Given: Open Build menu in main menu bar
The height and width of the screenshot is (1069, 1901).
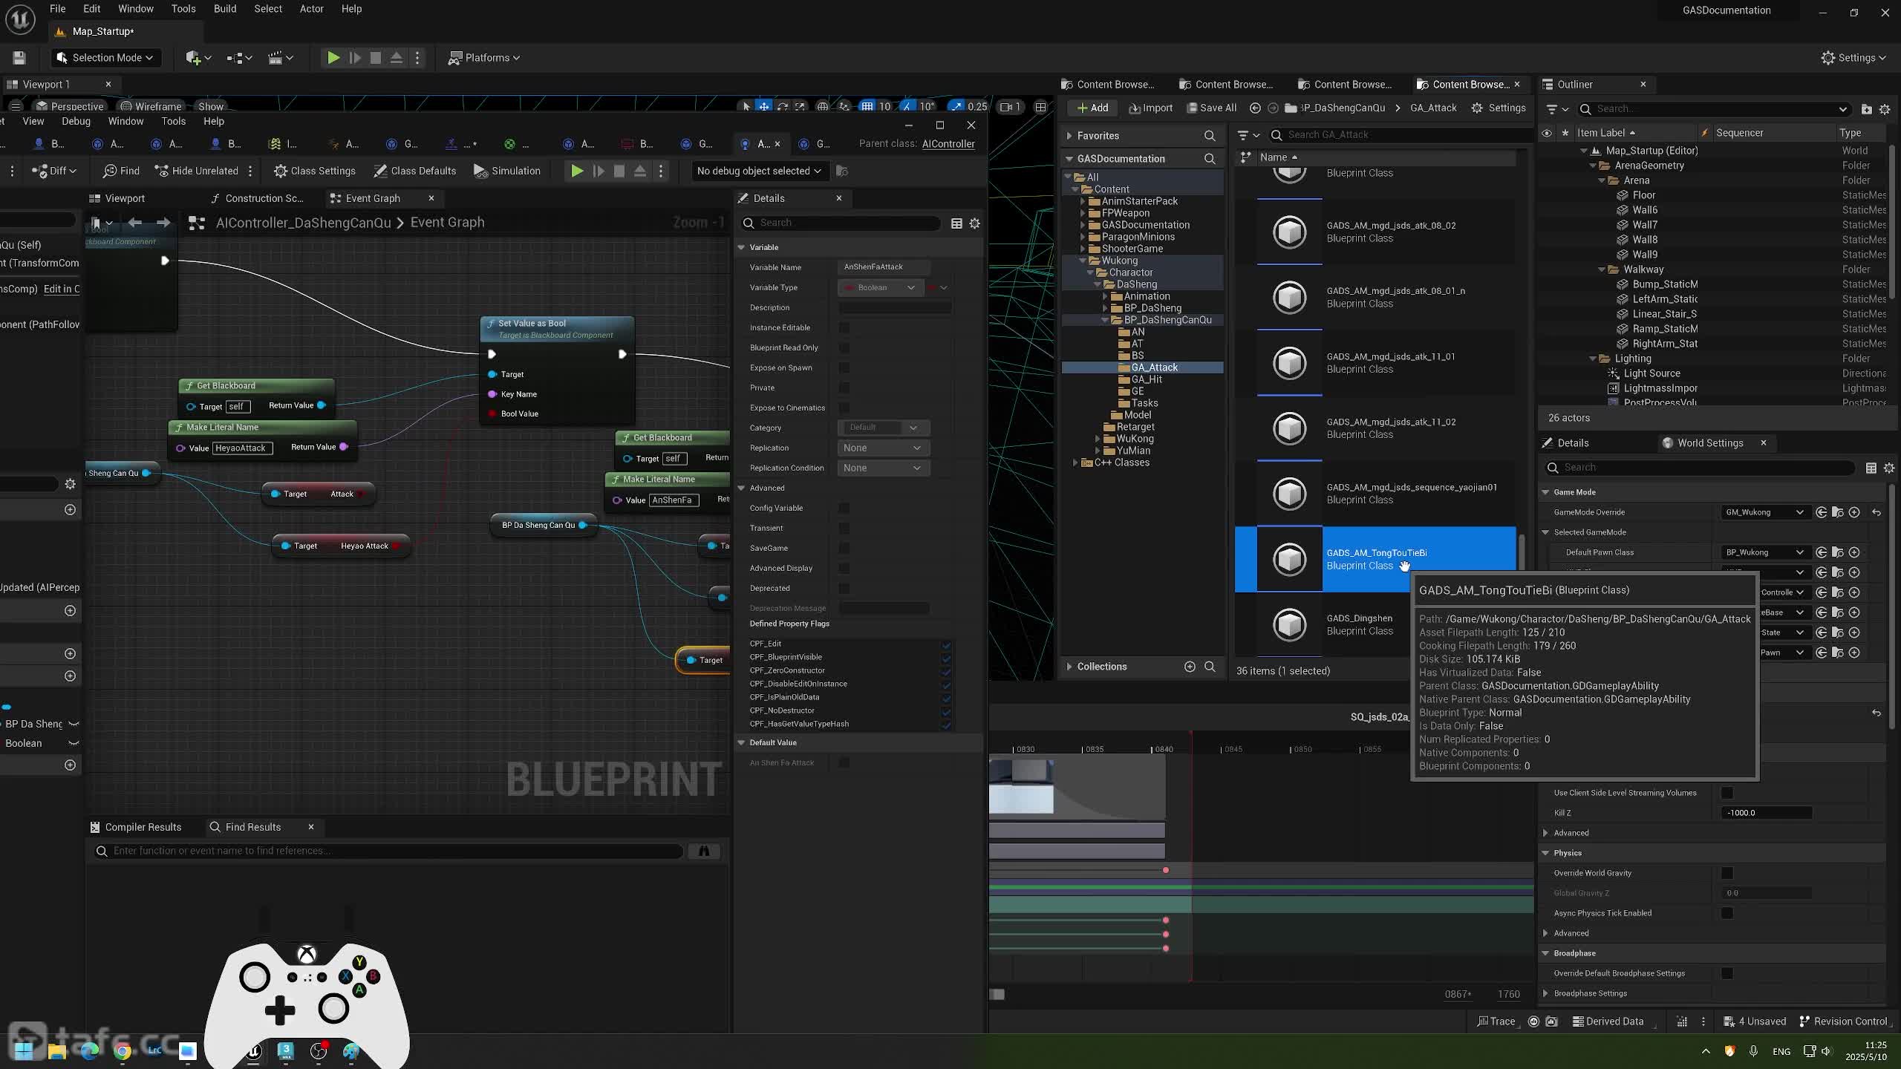Looking at the screenshot, I should click(x=225, y=9).
